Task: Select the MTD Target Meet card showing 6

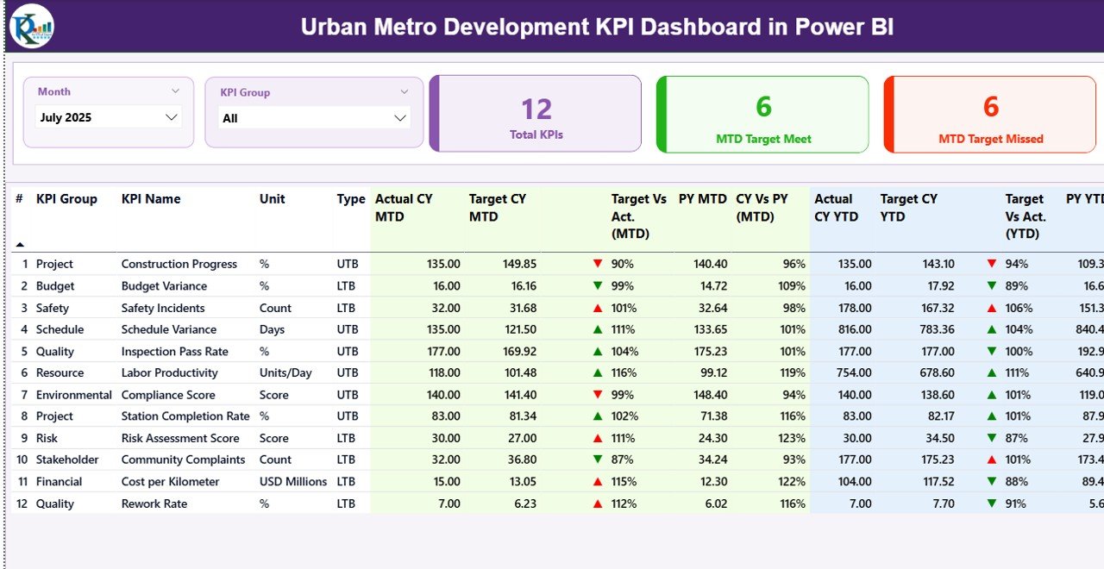Action: (x=762, y=114)
